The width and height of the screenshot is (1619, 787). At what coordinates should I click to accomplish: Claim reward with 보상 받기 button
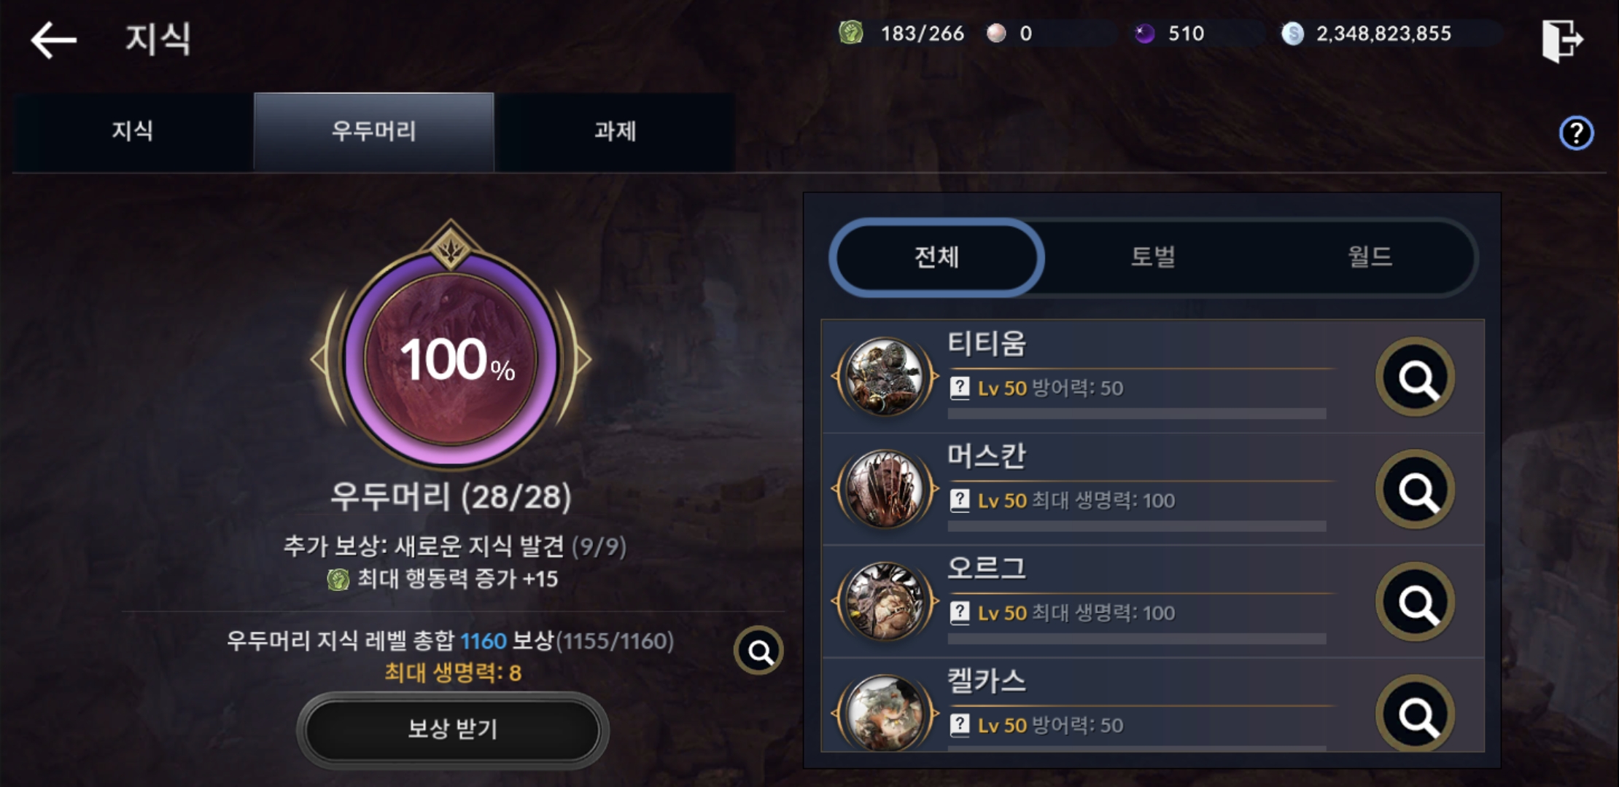(452, 729)
